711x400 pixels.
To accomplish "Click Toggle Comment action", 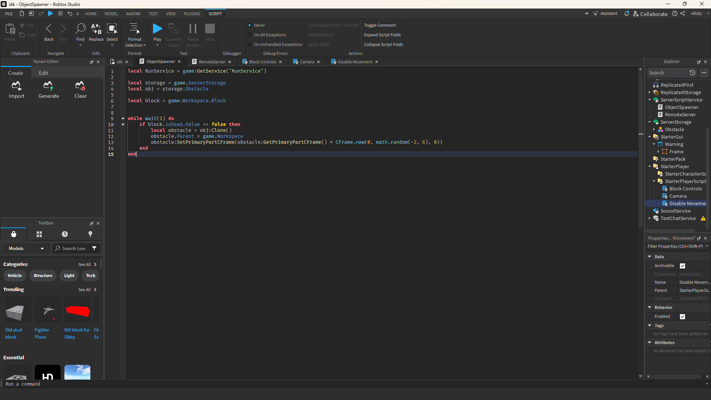I will [380, 25].
